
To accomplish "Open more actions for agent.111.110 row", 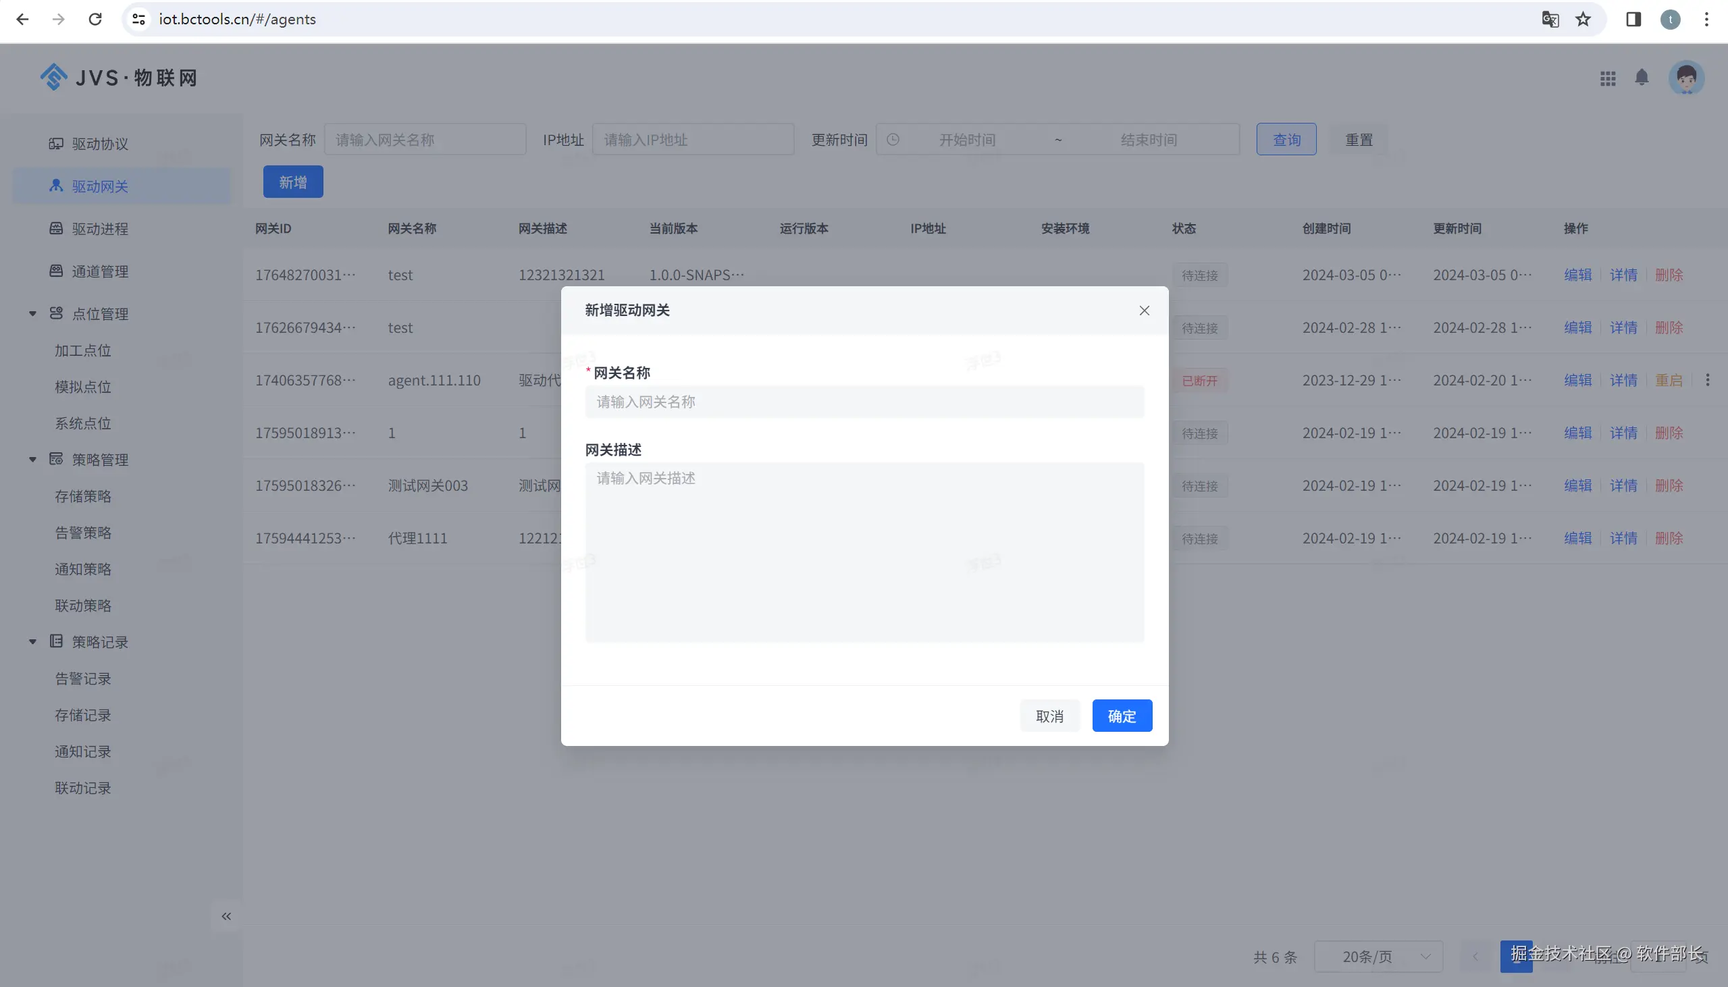I will (x=1707, y=380).
